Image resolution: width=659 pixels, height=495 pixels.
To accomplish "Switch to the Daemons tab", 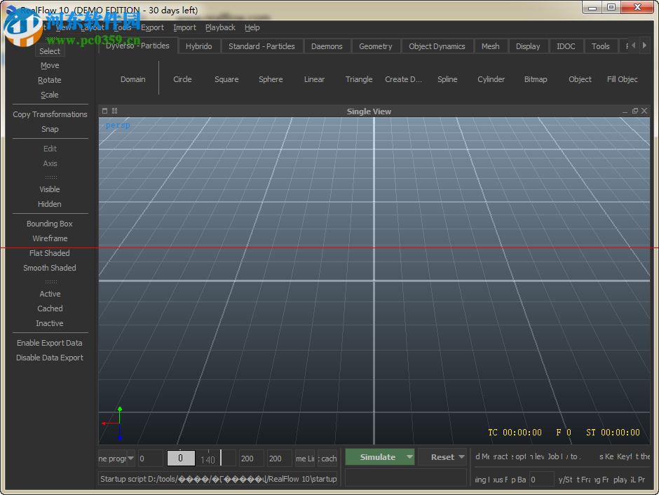I will click(327, 46).
